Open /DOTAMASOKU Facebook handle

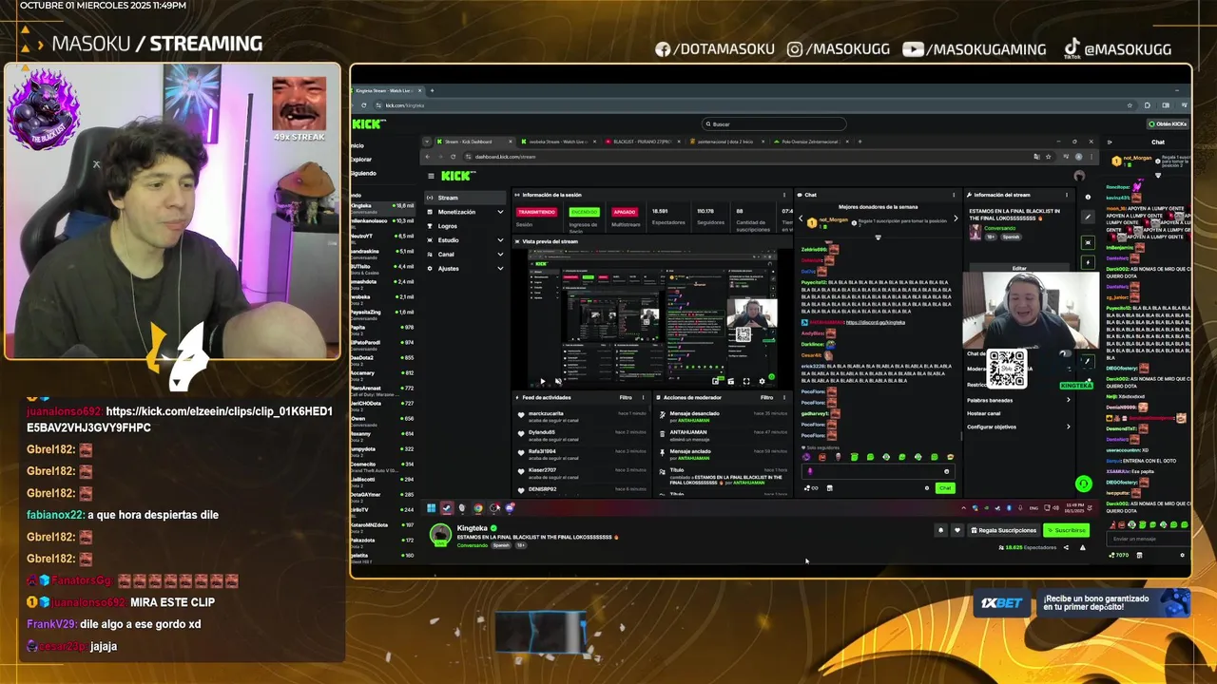[x=714, y=49]
